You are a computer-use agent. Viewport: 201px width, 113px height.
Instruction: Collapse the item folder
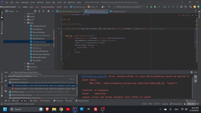coord(25,23)
